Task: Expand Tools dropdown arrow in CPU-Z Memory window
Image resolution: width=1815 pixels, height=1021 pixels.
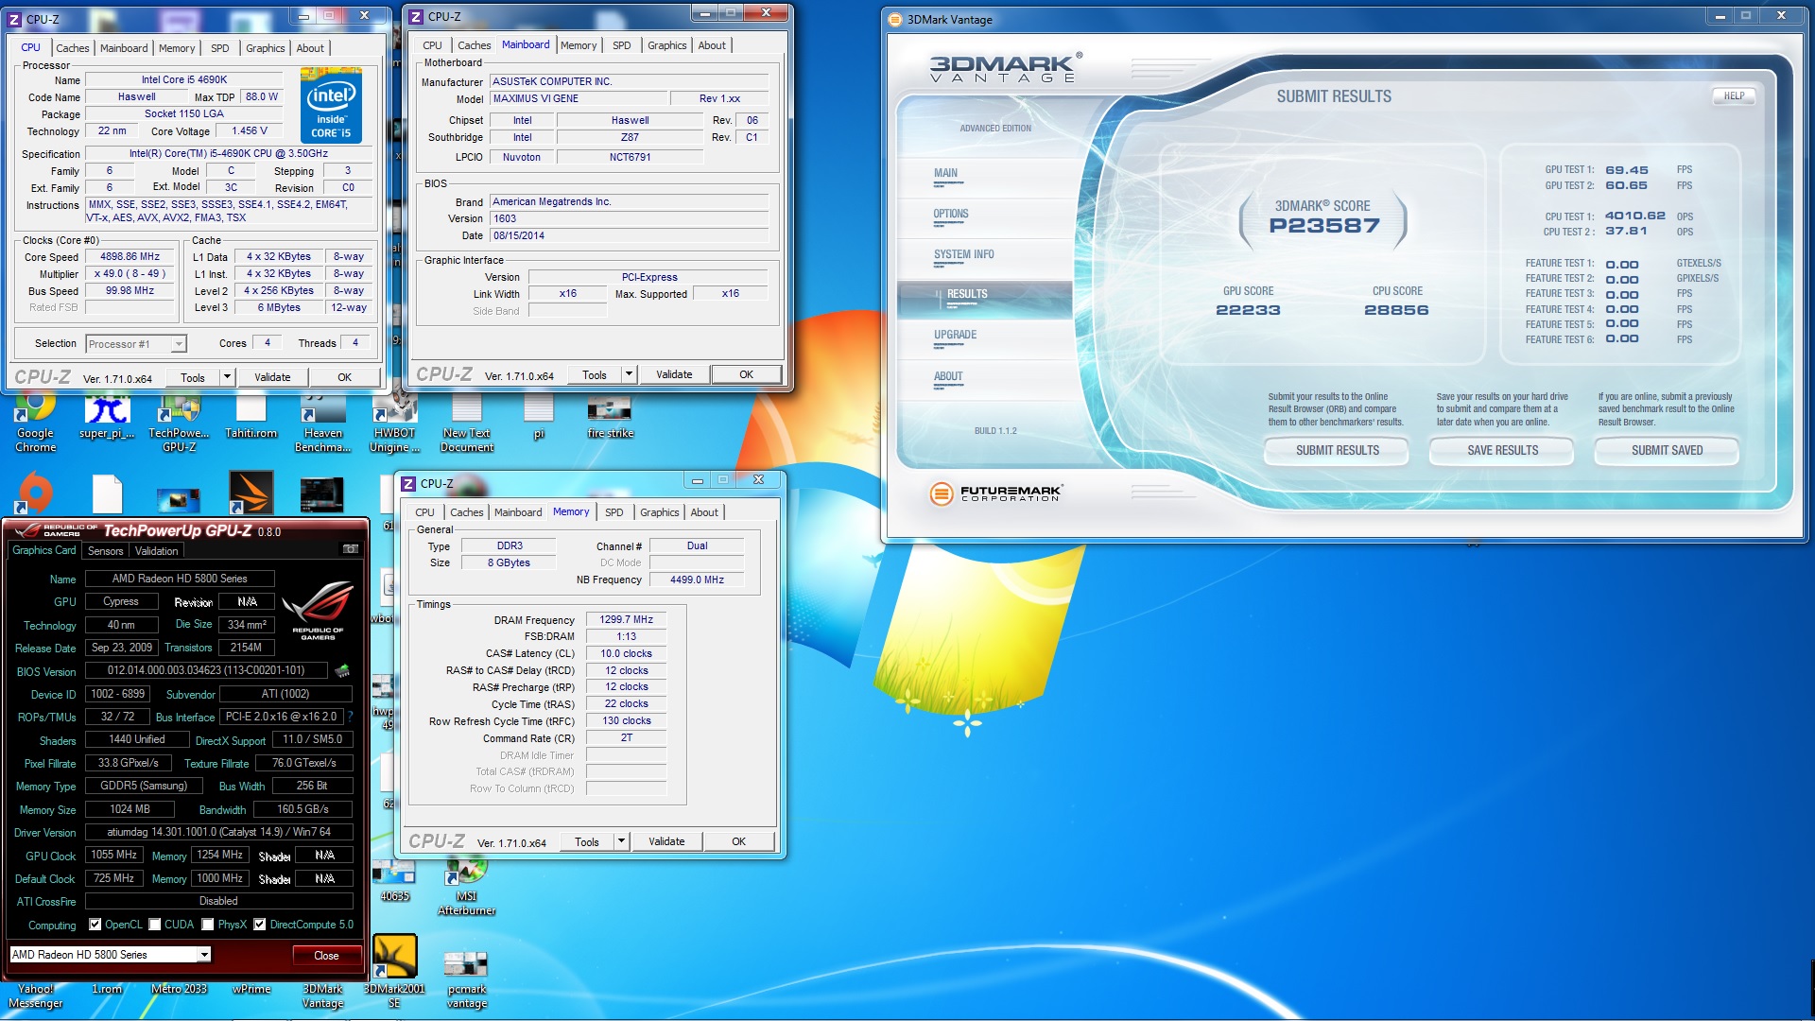Action: click(x=621, y=841)
